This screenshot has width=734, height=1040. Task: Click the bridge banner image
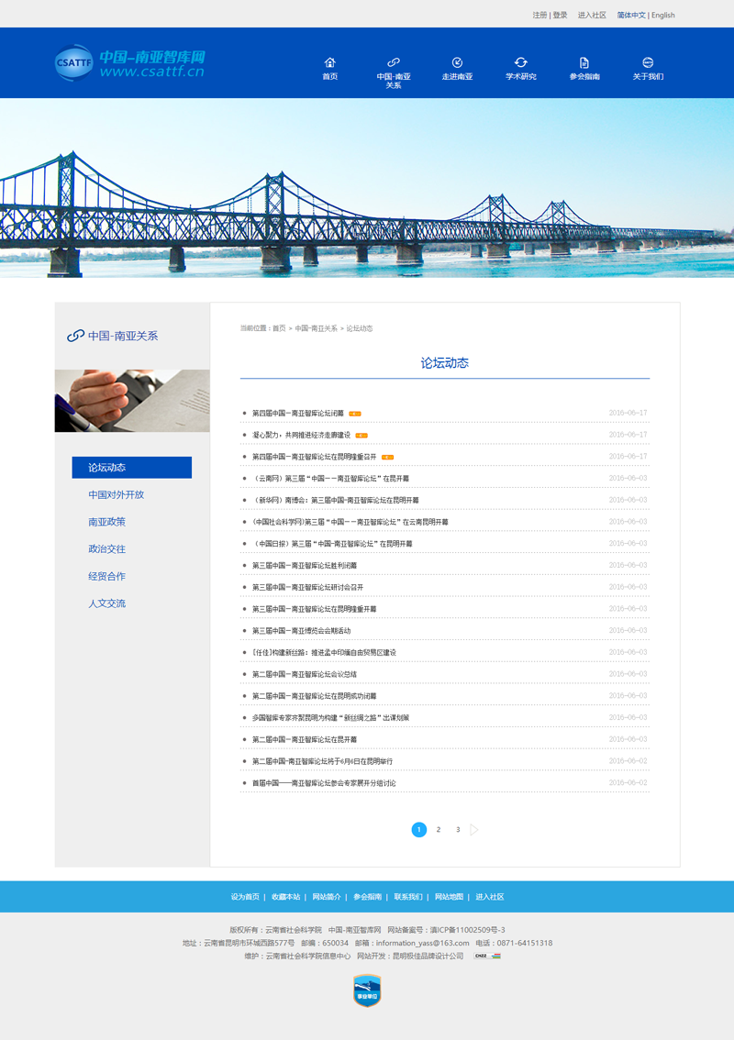click(x=367, y=188)
